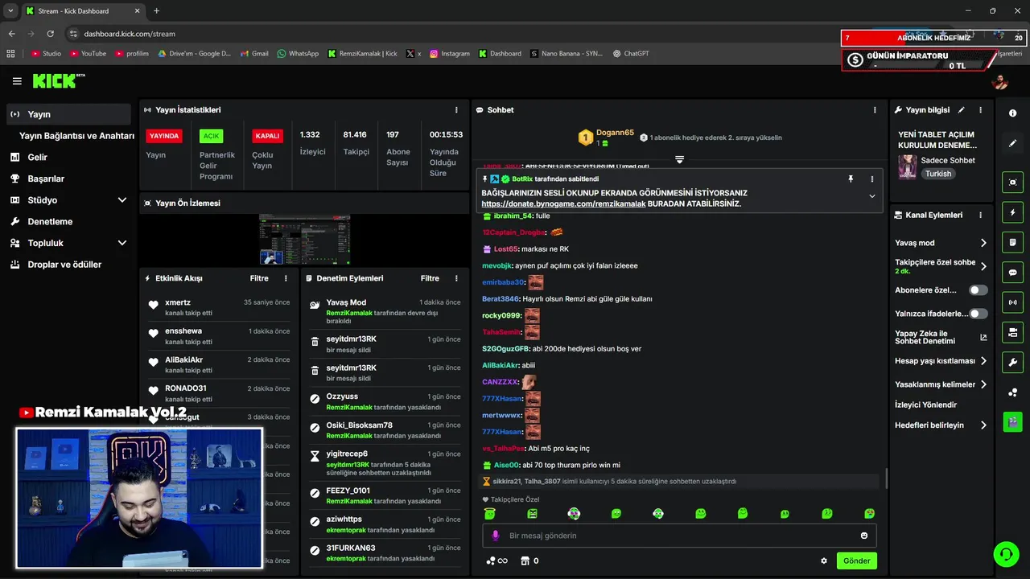The image size is (1030, 579).
Task: Open Yayın bilgisi three-dot menu
Action: (x=980, y=110)
